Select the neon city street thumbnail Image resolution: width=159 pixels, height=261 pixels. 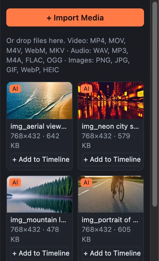[x=111, y=100]
